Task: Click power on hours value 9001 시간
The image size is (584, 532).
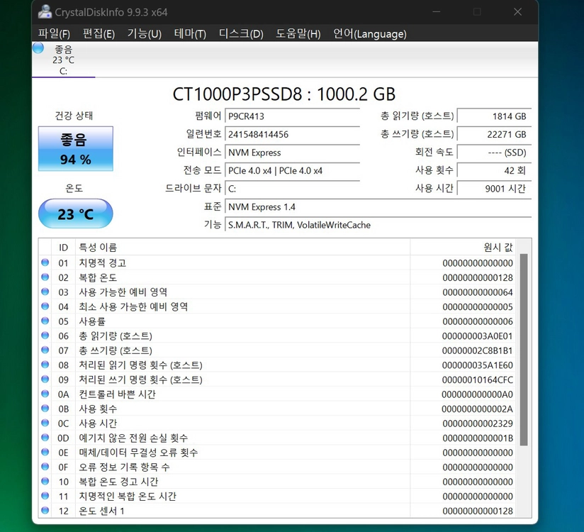Action: tap(494, 189)
